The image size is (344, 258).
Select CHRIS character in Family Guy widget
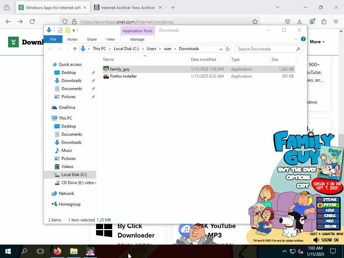point(329,216)
